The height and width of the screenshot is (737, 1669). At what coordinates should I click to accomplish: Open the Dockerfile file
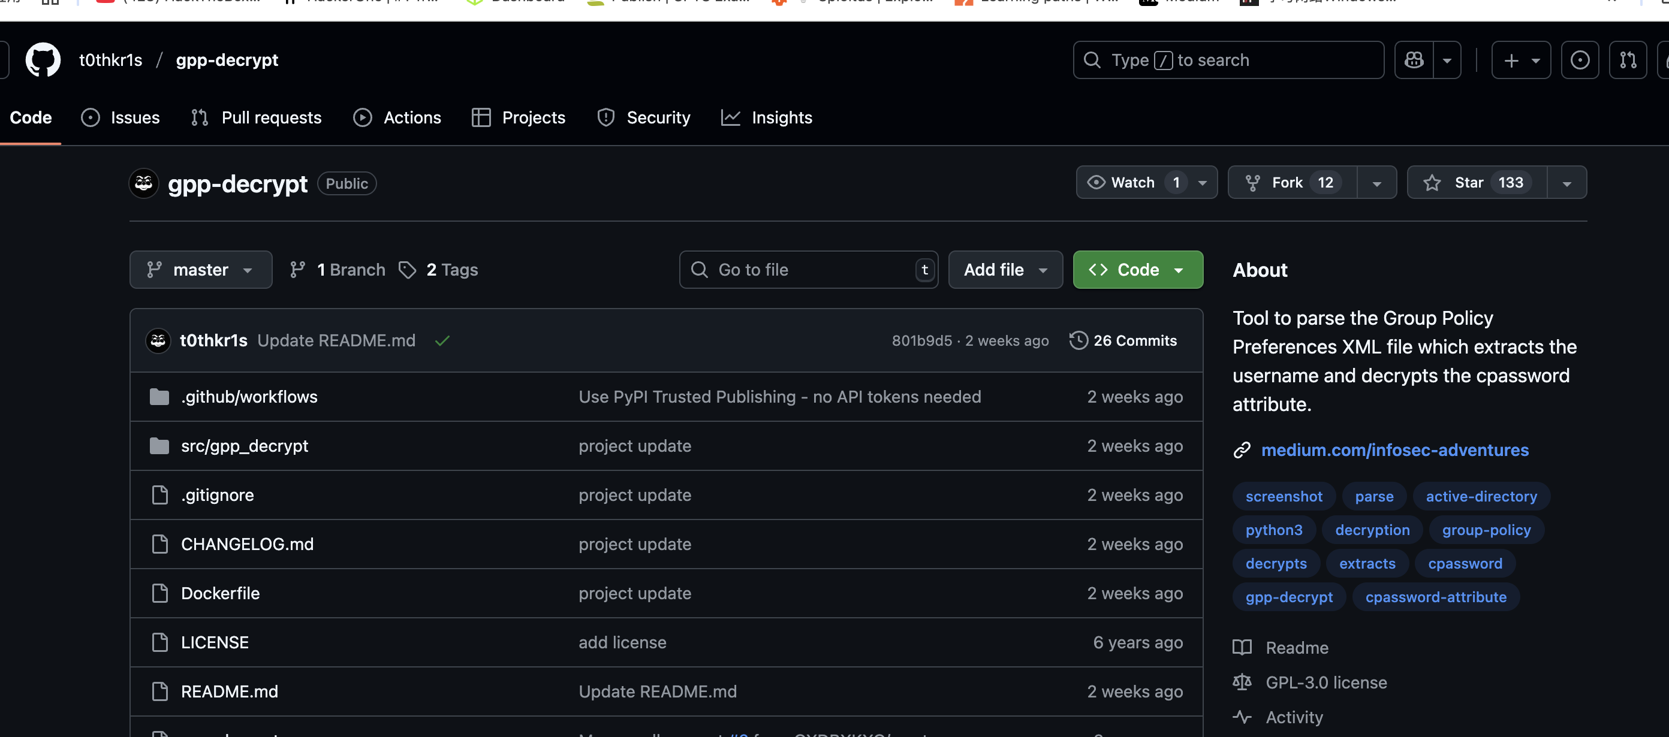(220, 594)
